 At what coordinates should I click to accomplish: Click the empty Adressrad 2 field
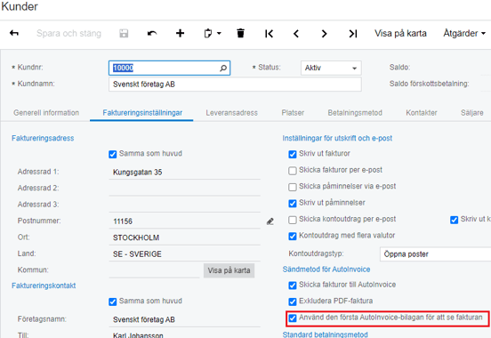coord(184,189)
